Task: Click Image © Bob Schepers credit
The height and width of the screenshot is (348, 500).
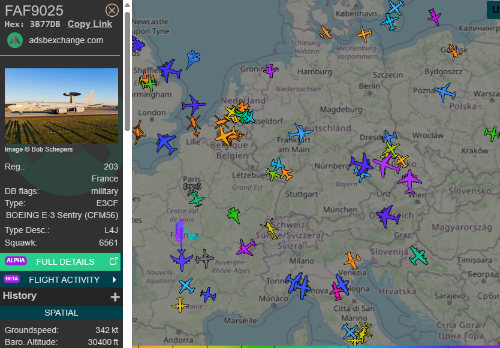Action: coord(38,149)
